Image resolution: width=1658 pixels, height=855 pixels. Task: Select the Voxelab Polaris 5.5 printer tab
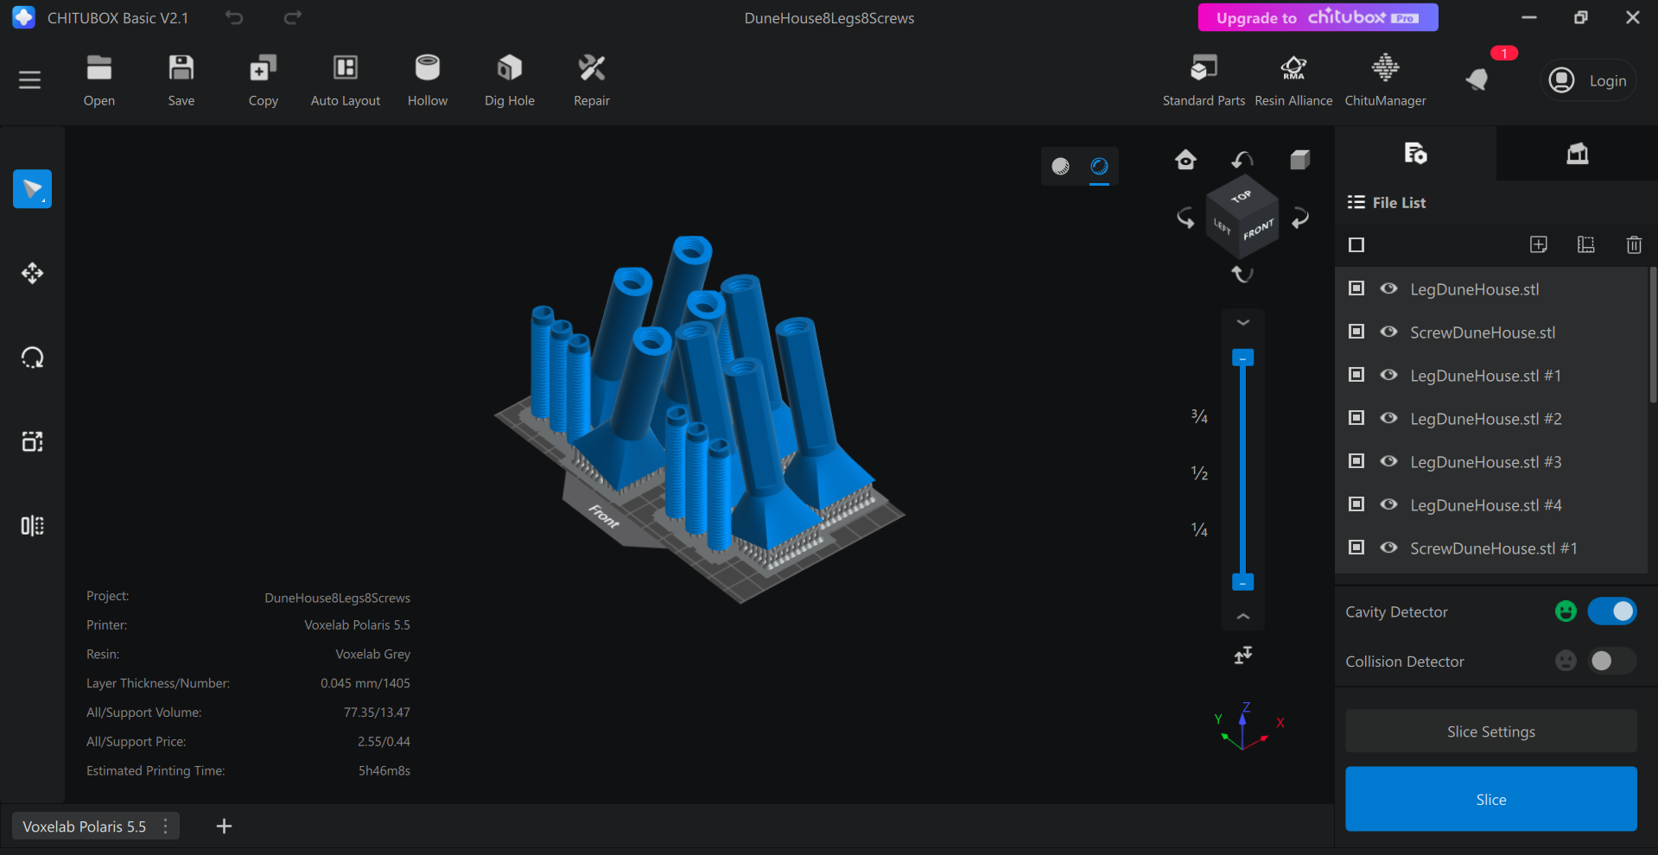[85, 826]
